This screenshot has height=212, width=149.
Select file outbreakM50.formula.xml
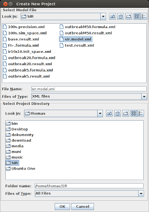[x=88, y=27]
